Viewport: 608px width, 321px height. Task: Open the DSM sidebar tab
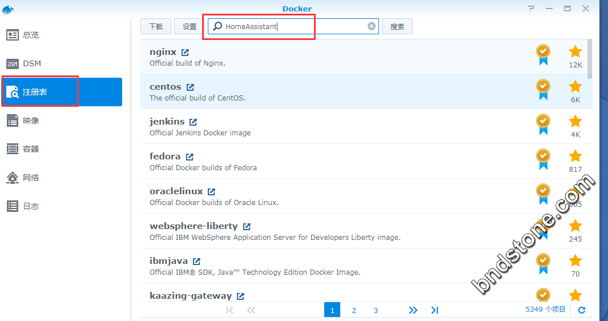point(62,63)
